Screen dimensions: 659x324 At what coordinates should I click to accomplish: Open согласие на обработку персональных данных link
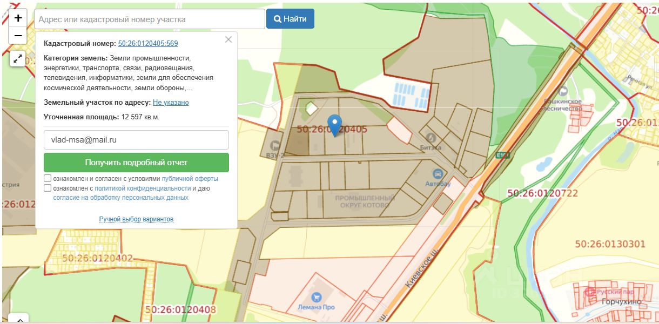point(120,198)
